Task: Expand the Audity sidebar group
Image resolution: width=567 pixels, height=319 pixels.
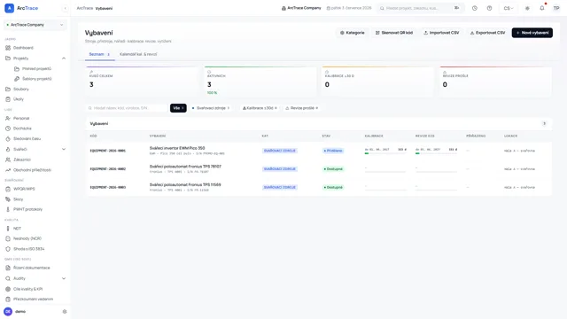Action: tap(64, 278)
